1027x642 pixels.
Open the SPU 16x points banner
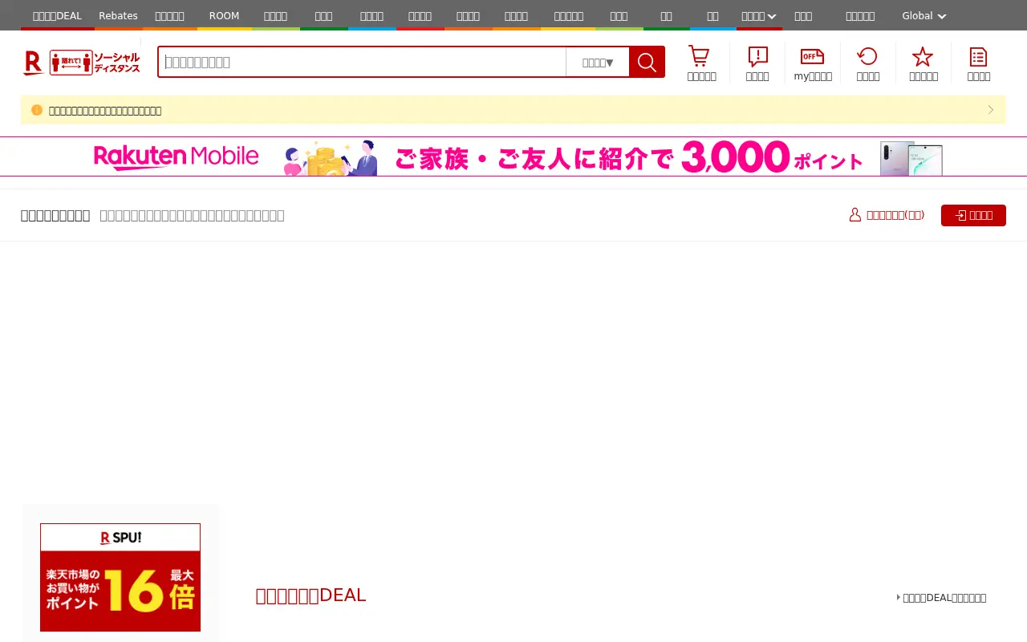120,577
